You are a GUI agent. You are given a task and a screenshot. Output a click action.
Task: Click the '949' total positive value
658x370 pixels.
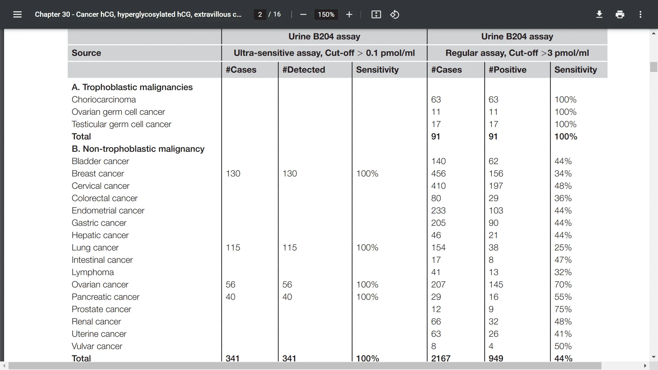pos(496,358)
